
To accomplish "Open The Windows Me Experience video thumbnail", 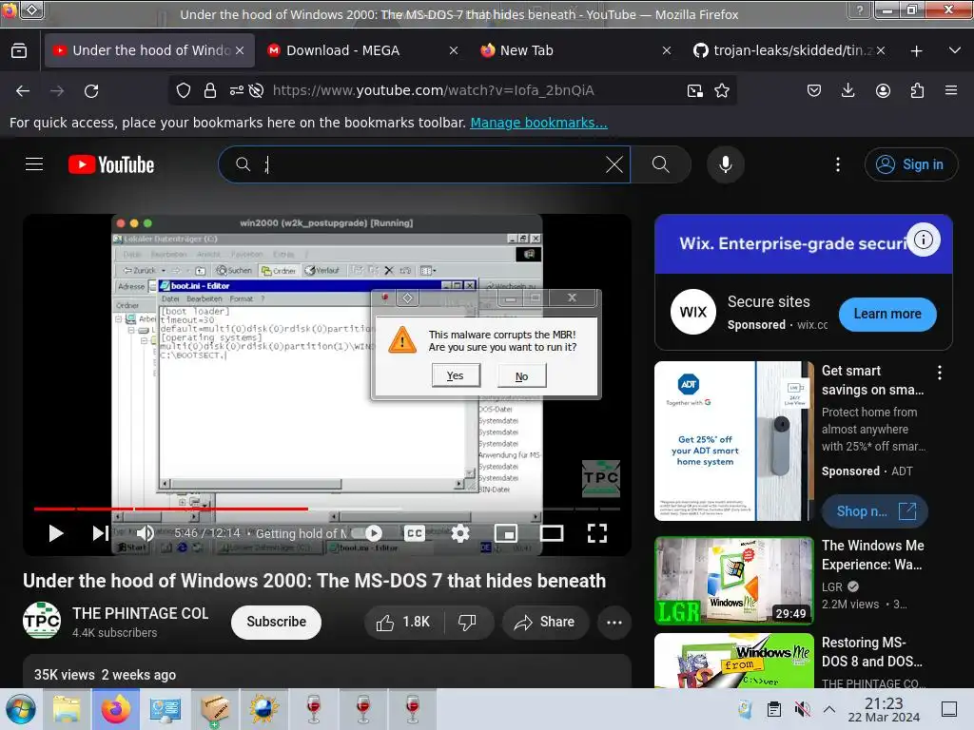I will click(x=733, y=581).
